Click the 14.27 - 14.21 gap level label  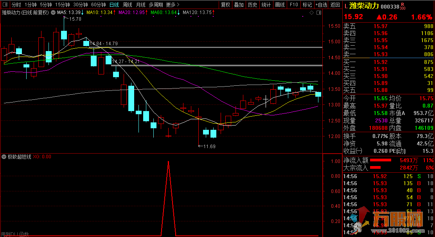(x=126, y=61)
